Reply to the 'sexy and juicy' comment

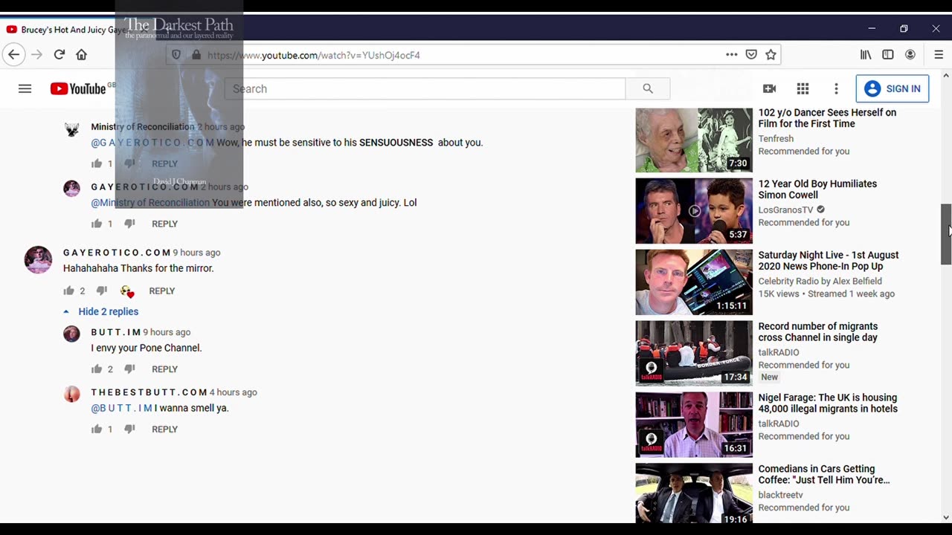[x=164, y=224]
